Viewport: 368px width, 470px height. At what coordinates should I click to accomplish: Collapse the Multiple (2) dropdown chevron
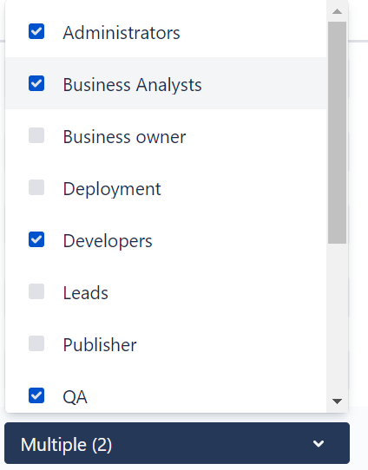[x=319, y=443]
